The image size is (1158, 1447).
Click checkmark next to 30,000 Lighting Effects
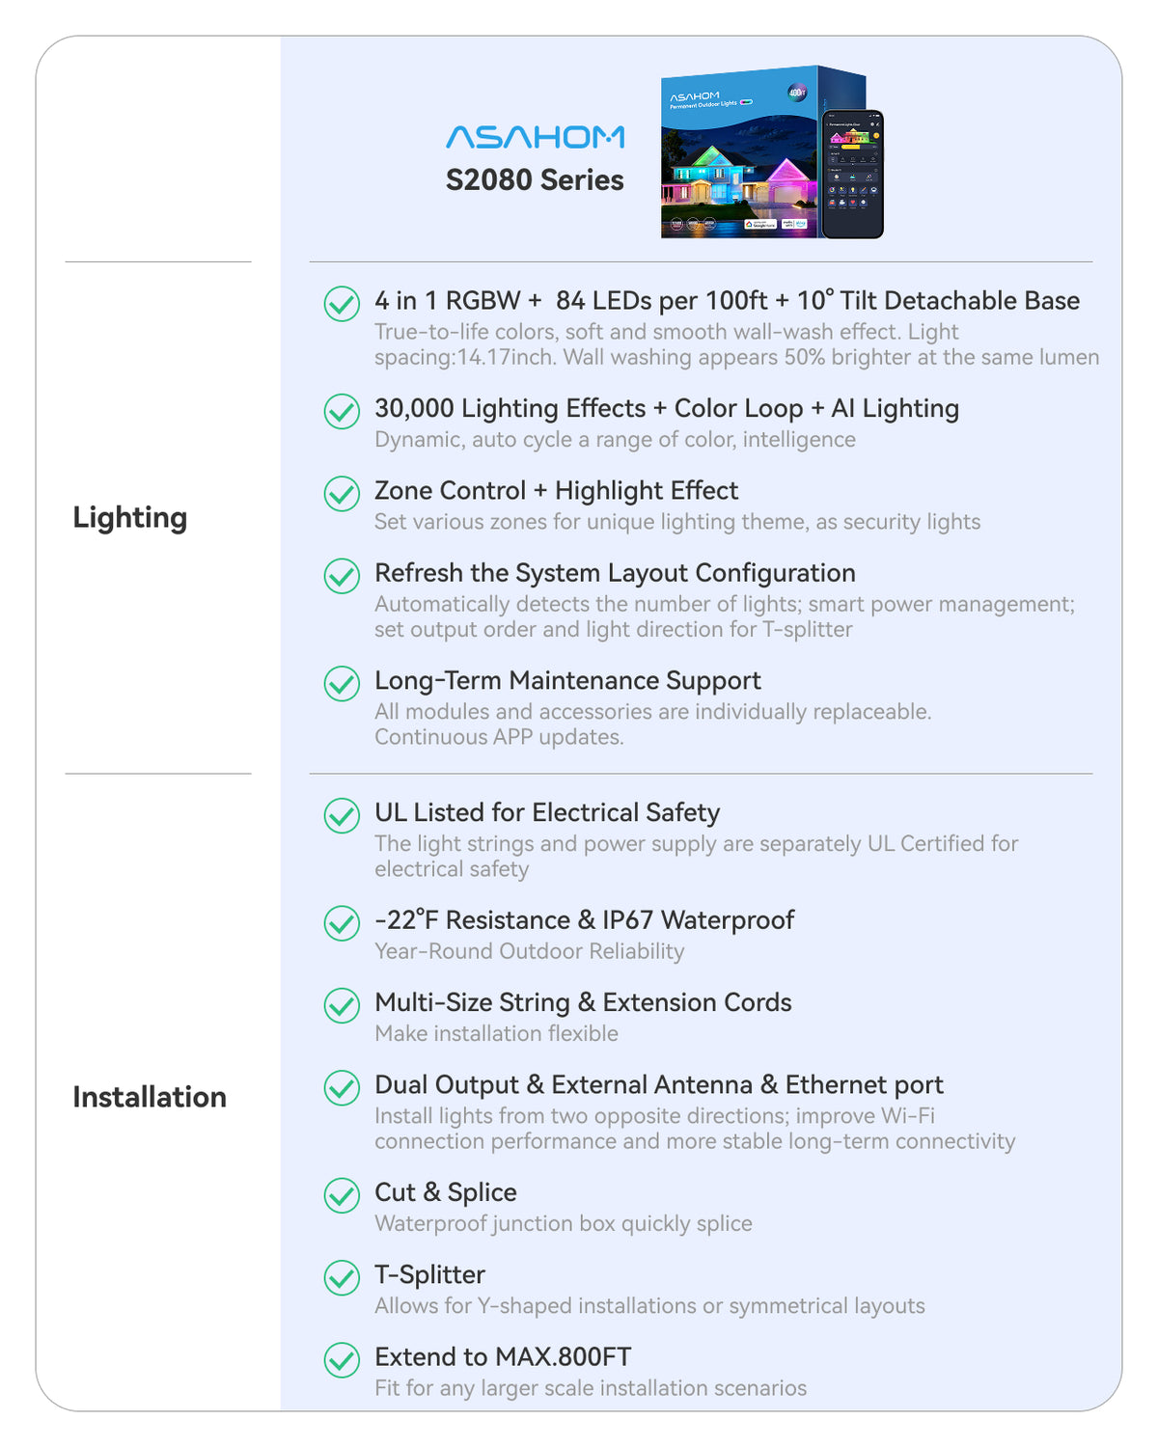[x=342, y=411]
